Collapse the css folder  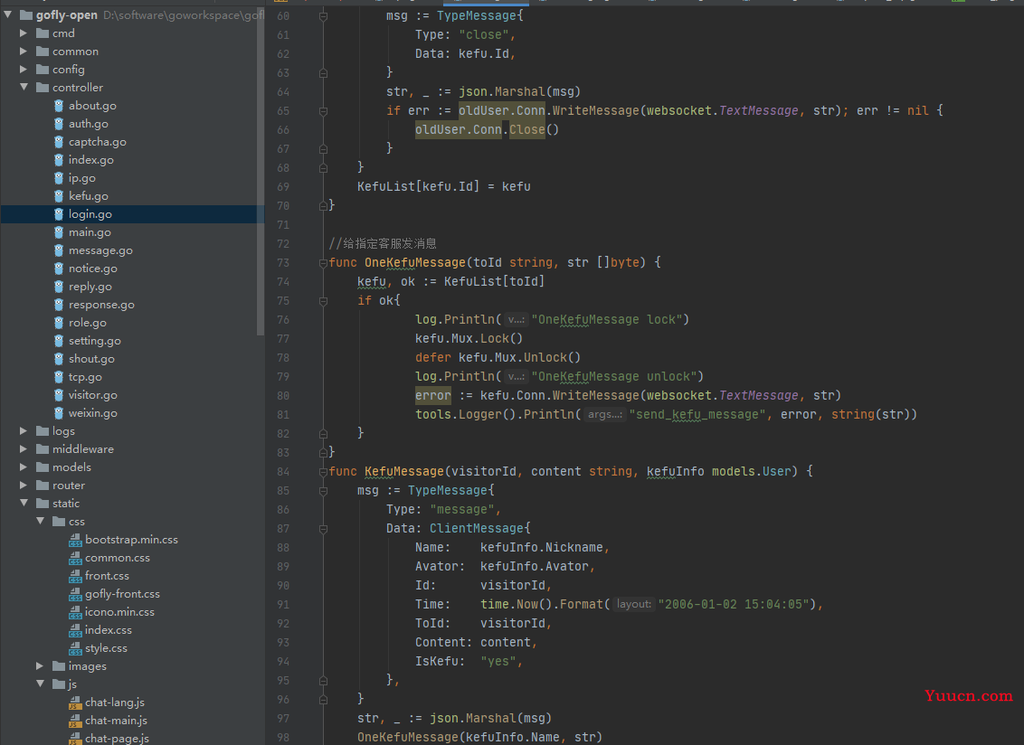[41, 521]
